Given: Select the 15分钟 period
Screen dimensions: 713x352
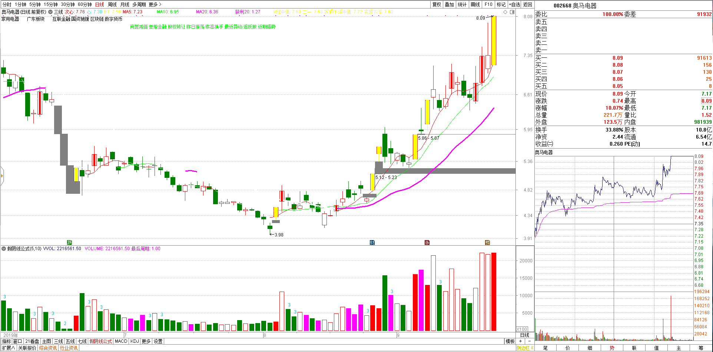Looking at the screenshot, I should pos(50,4).
